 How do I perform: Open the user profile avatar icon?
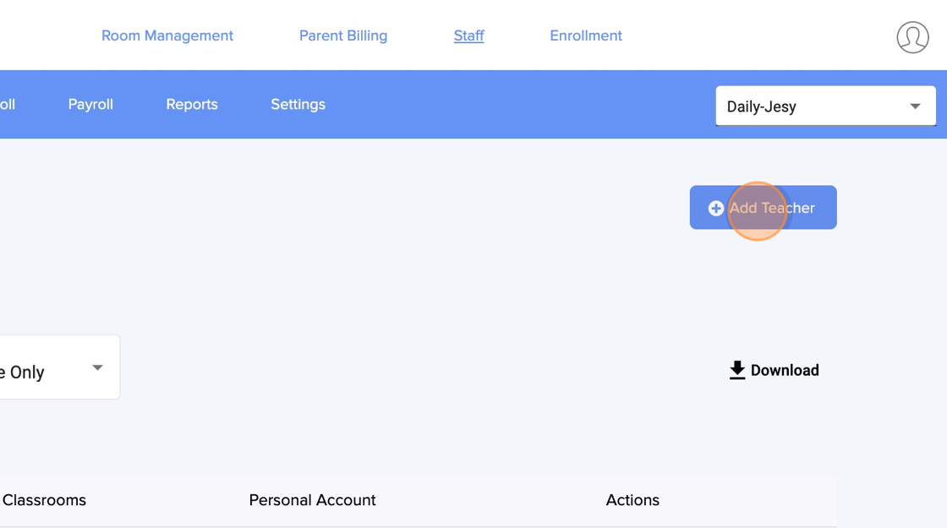point(912,37)
